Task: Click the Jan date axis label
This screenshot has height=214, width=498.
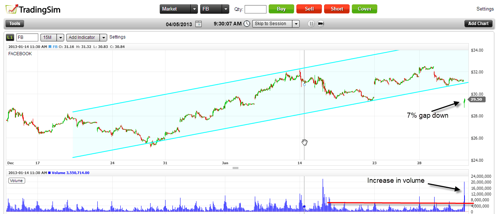Action: pos(226,163)
